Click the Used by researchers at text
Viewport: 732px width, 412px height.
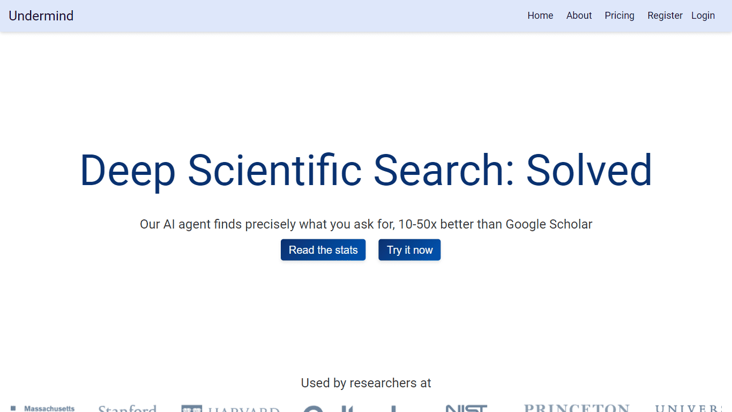click(366, 383)
